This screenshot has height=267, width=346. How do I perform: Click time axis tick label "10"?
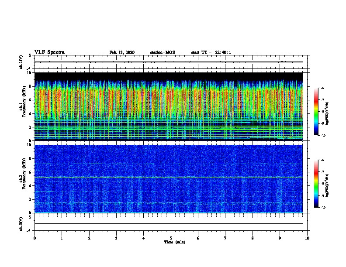(x=307, y=238)
